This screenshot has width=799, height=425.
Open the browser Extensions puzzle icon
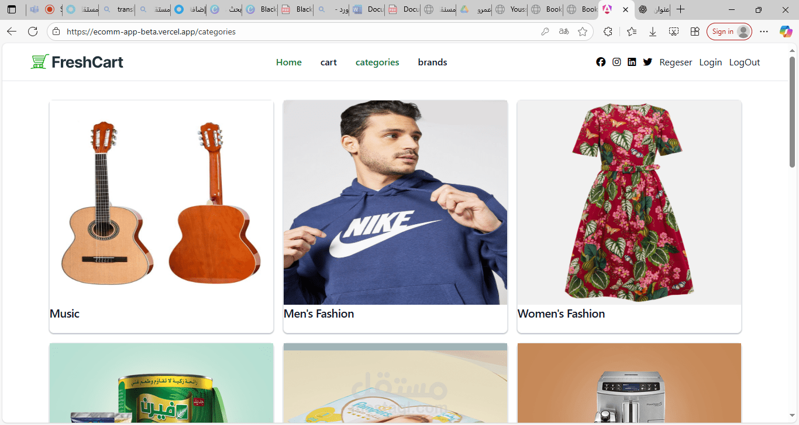click(608, 32)
